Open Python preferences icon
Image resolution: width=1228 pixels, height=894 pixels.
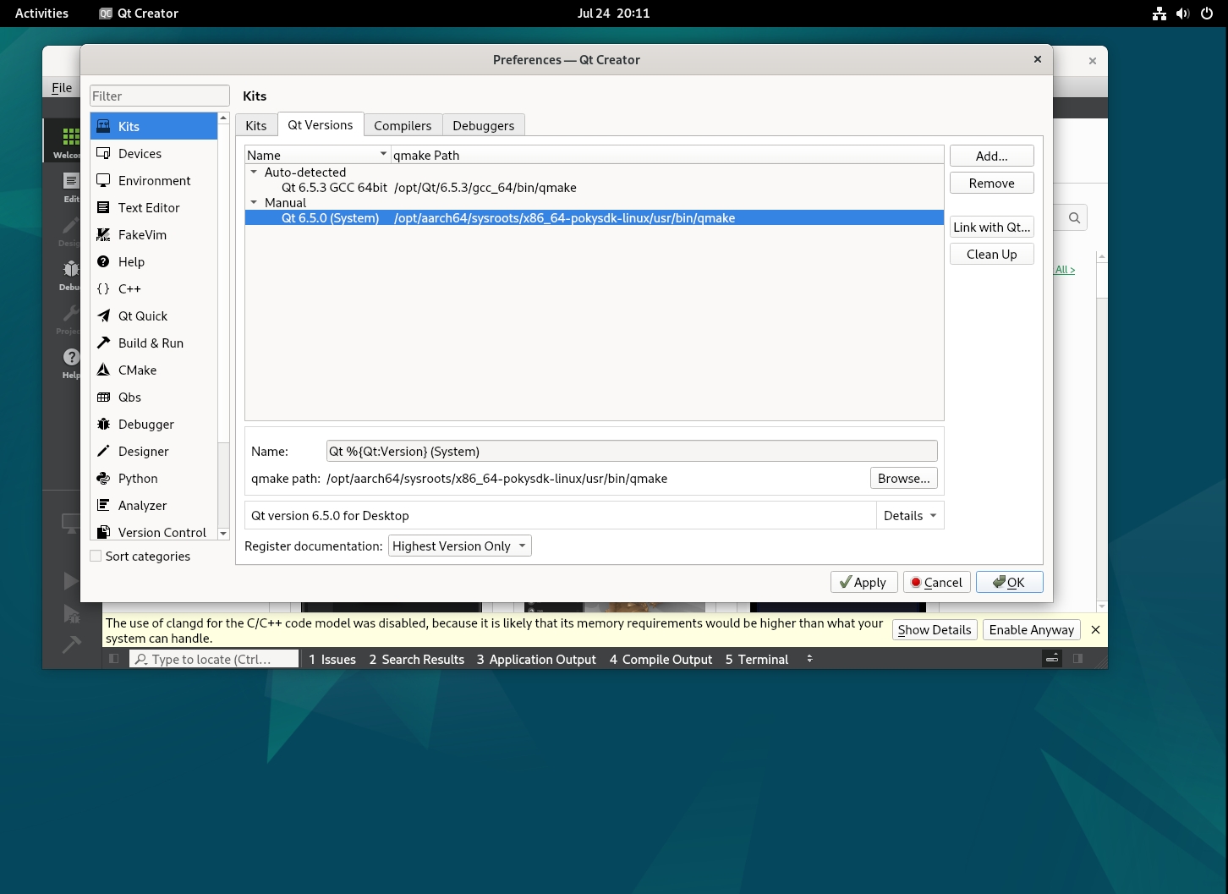[104, 478]
